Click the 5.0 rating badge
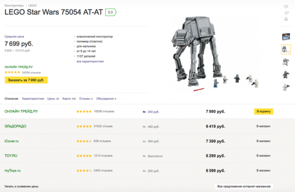Image resolution: width=295 pixels, height=192 pixels. coord(111,12)
